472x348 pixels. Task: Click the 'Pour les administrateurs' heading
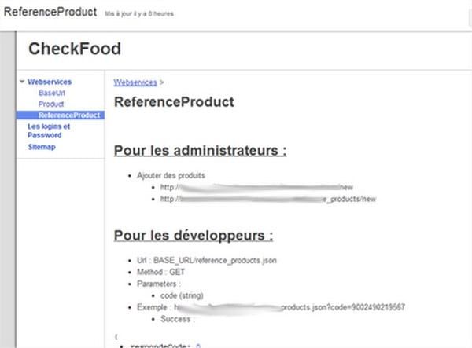click(x=200, y=150)
